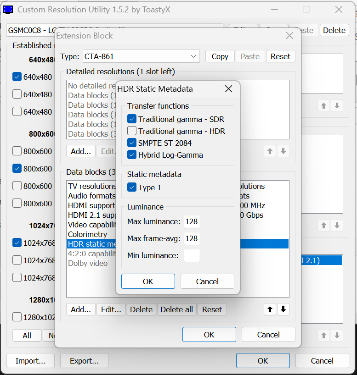
Task: Enable the 1280x102 resolution checkbox
Action: point(17,317)
